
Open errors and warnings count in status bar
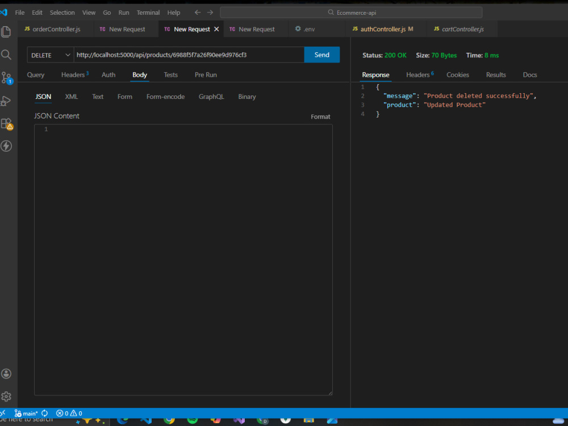pos(69,413)
